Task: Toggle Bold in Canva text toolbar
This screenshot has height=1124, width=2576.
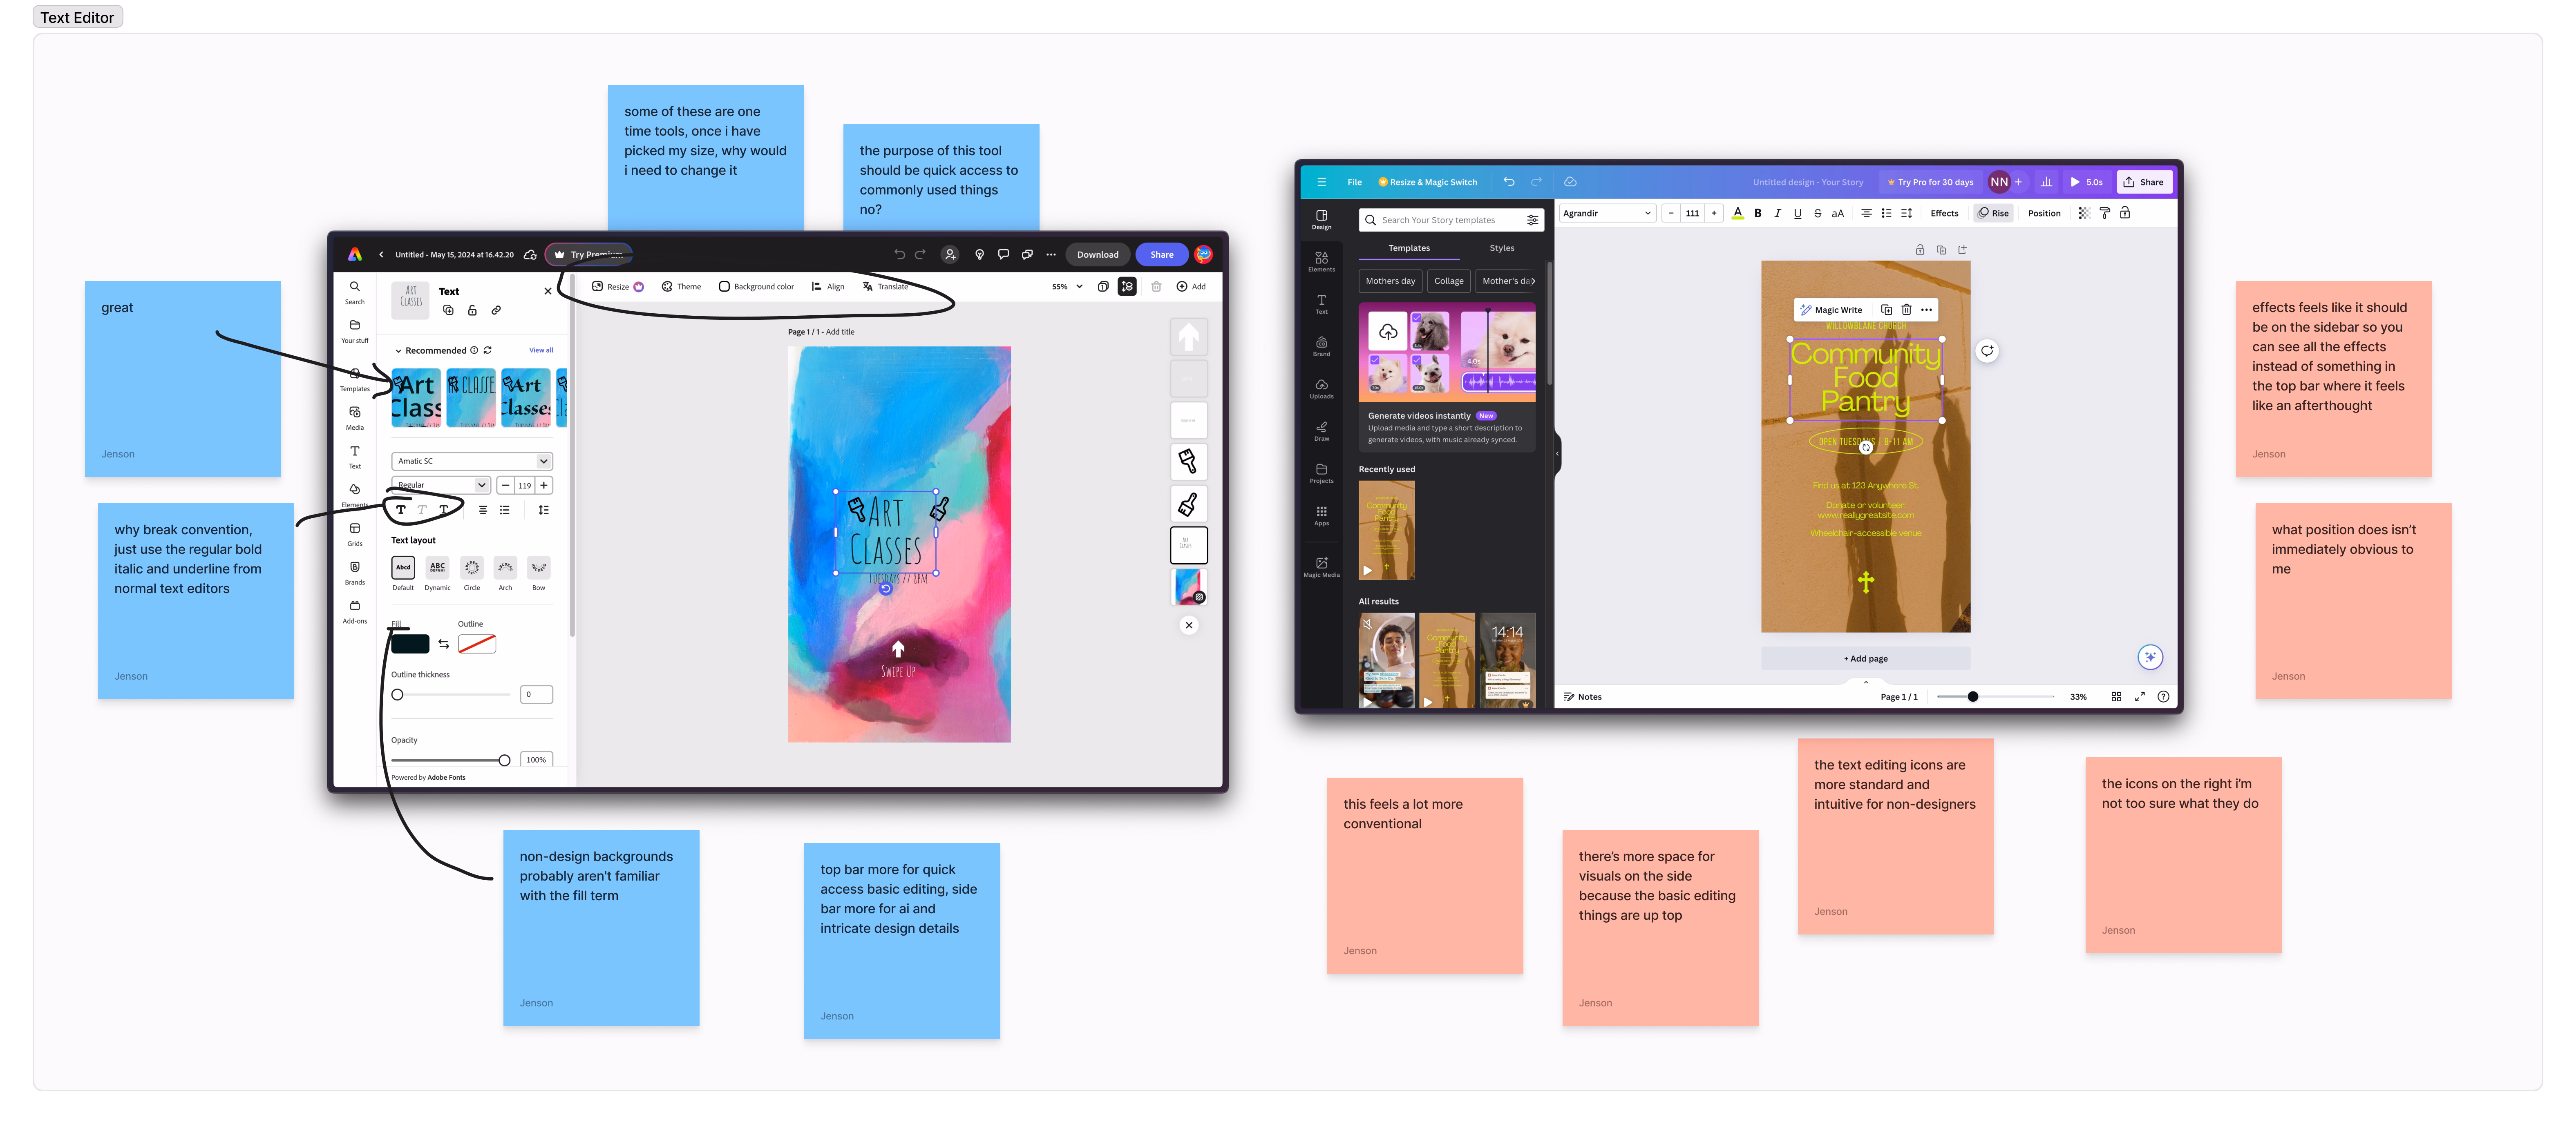Action: coord(1757,213)
